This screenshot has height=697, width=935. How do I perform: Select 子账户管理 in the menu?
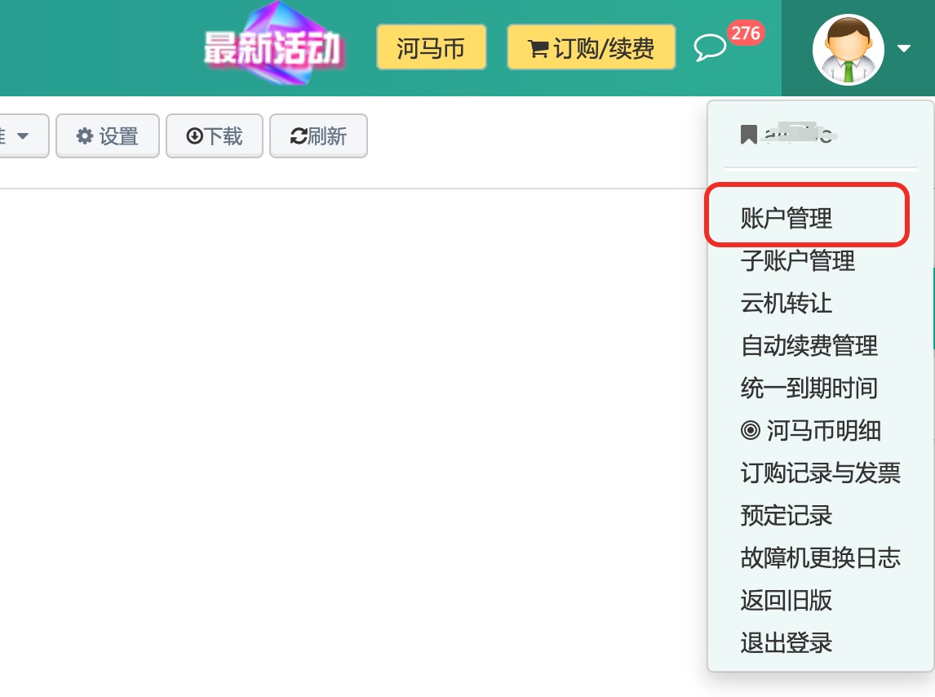798,260
